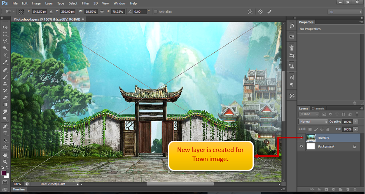
Task: Select the Hand tool
Action: point(5,155)
